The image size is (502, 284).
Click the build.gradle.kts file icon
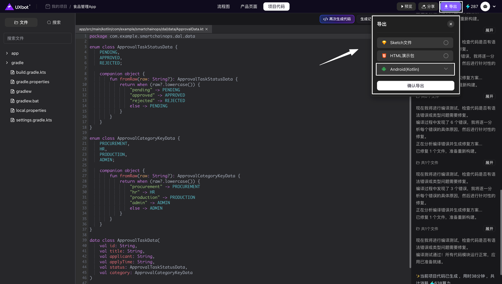pyautogui.click(x=13, y=72)
